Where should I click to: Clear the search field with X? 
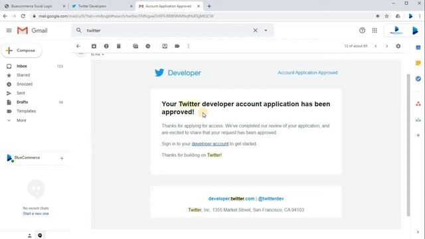click(255, 31)
